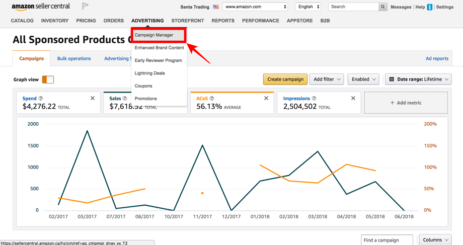Open the Enabled status dropdown
The image size is (463, 245).
pyautogui.click(x=363, y=79)
